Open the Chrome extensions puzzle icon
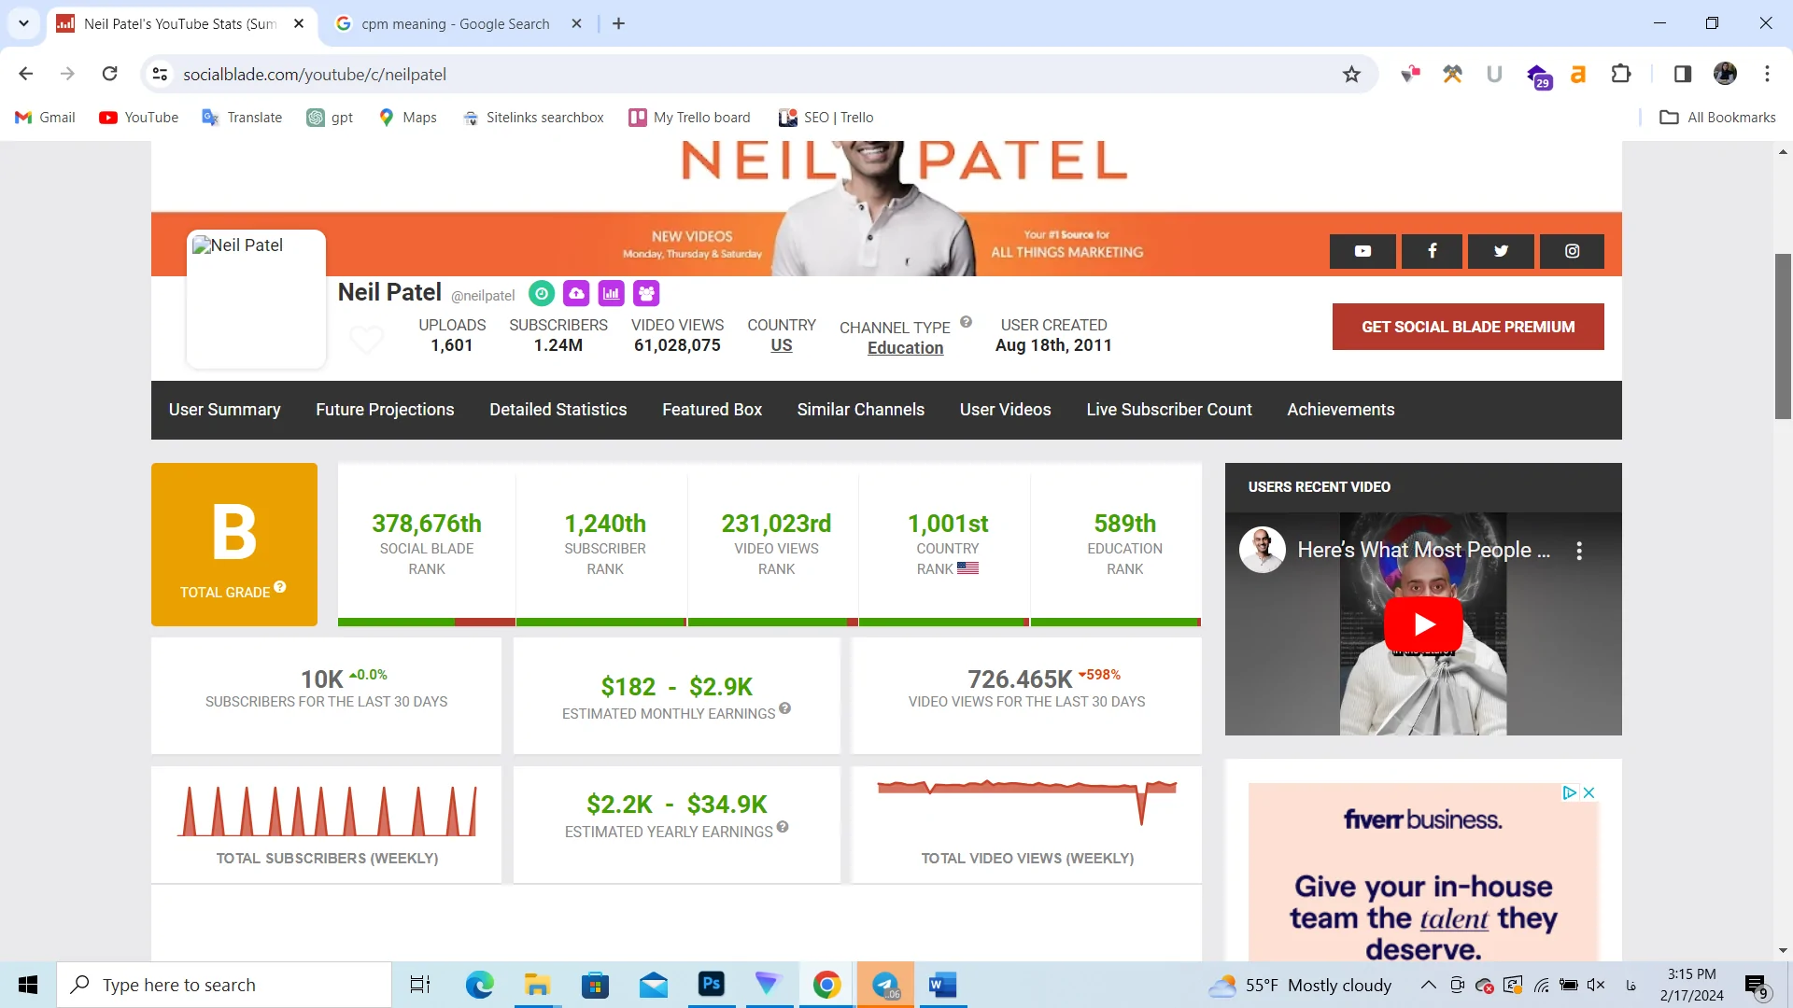Image resolution: width=1793 pixels, height=1008 pixels. click(x=1621, y=74)
